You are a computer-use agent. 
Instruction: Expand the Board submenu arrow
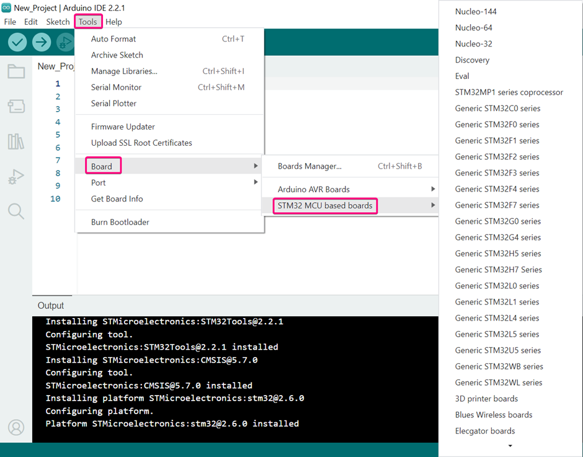coord(256,166)
